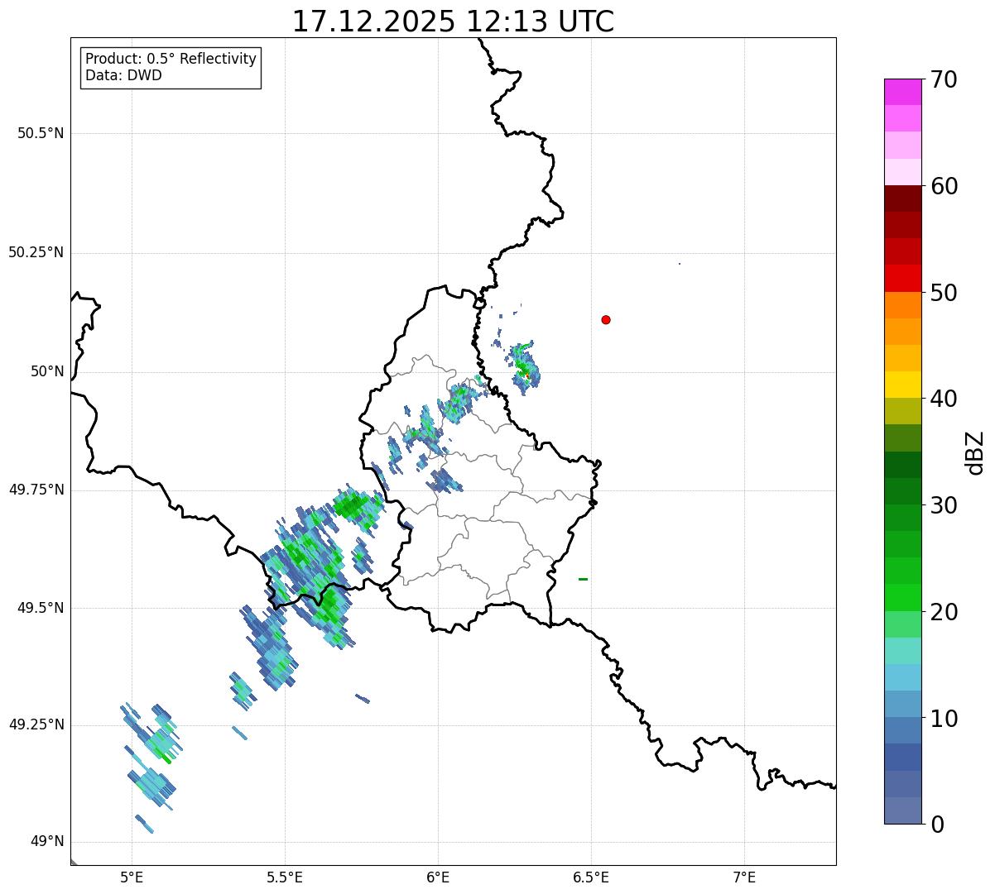
Task: Click the magenta top segment of colorbar
Action: 902,92
